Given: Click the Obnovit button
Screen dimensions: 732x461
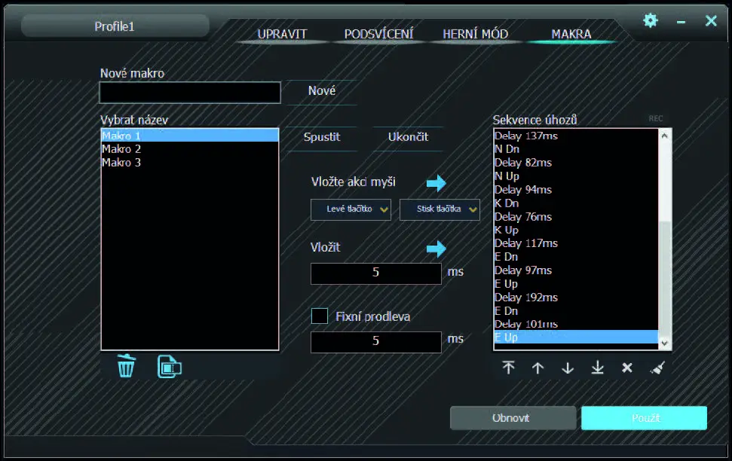Looking at the screenshot, I should (513, 417).
